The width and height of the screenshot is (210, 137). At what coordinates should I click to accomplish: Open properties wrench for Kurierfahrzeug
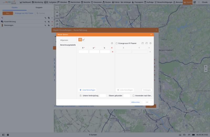coord(45,22)
